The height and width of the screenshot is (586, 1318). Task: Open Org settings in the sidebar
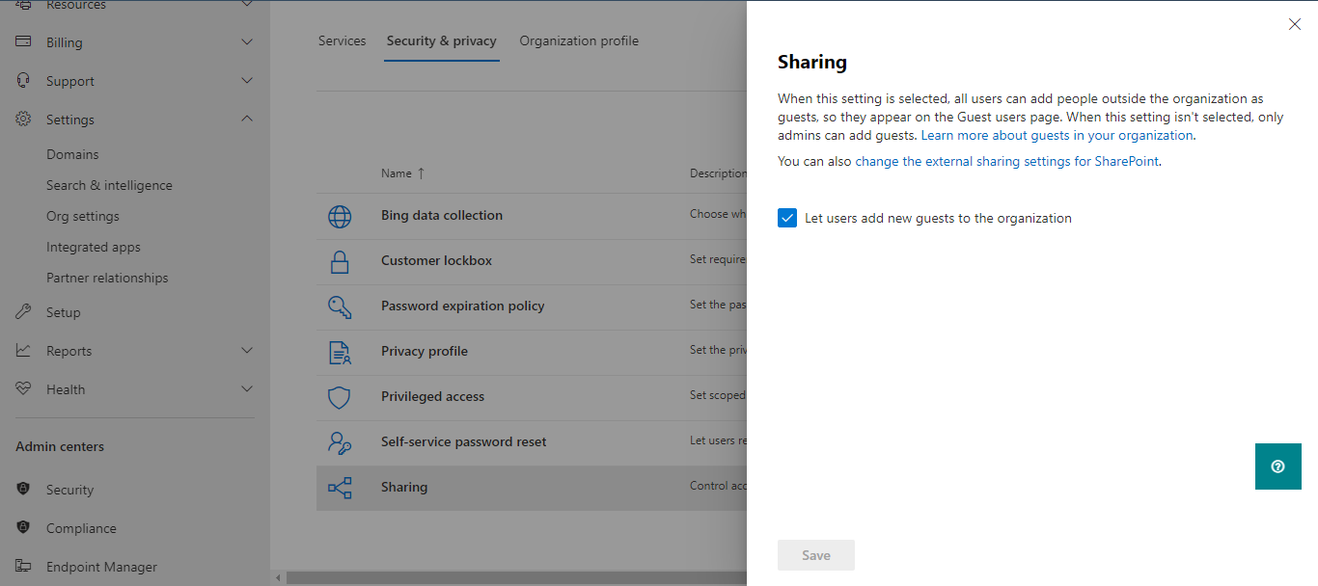tap(84, 215)
